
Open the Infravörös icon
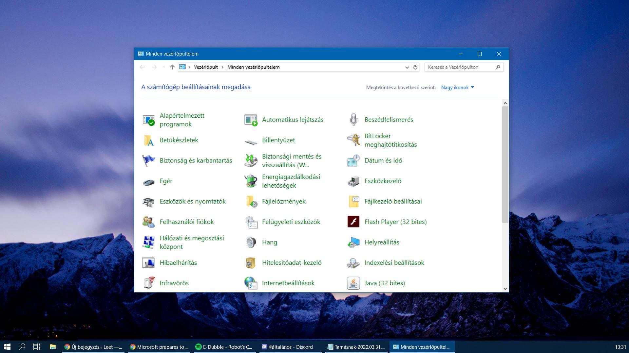(148, 283)
